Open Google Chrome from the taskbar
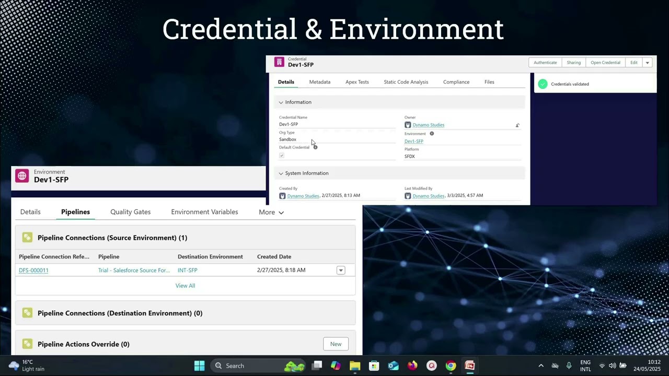Viewport: 669px width, 376px height. coord(451,366)
